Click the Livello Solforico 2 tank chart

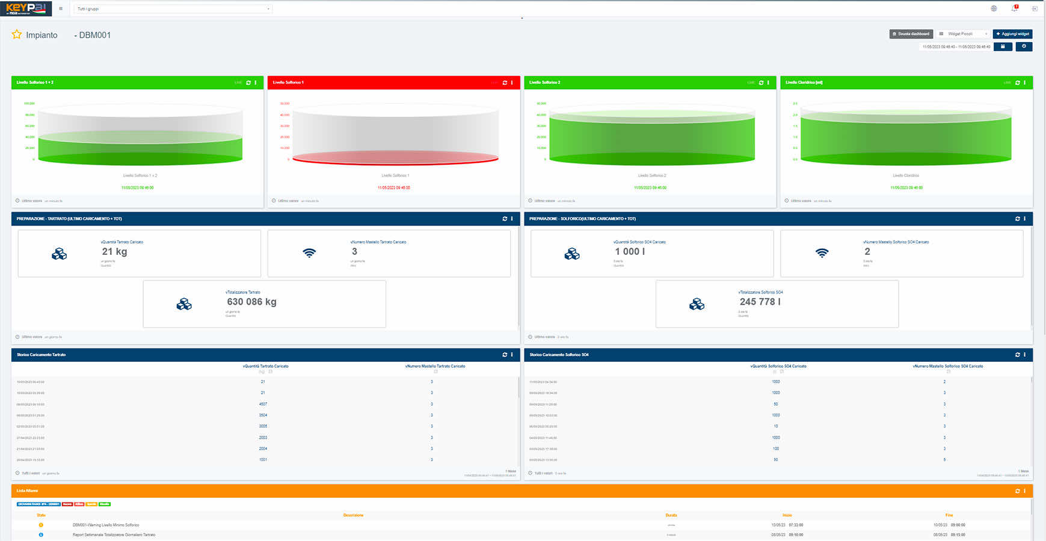[x=652, y=135]
